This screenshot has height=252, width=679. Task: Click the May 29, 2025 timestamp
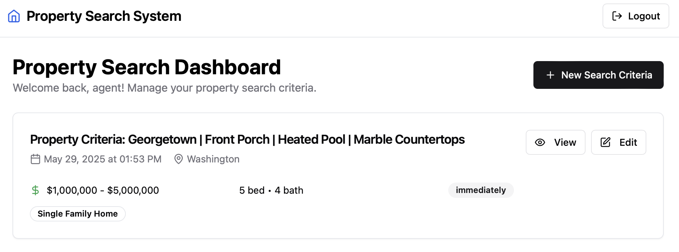tap(103, 159)
